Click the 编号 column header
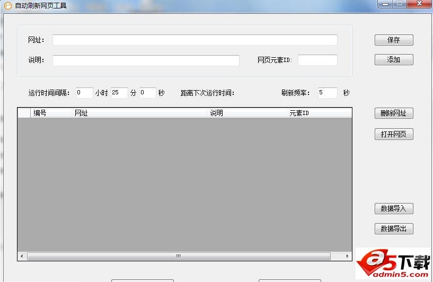433x282 pixels. pyautogui.click(x=51, y=113)
